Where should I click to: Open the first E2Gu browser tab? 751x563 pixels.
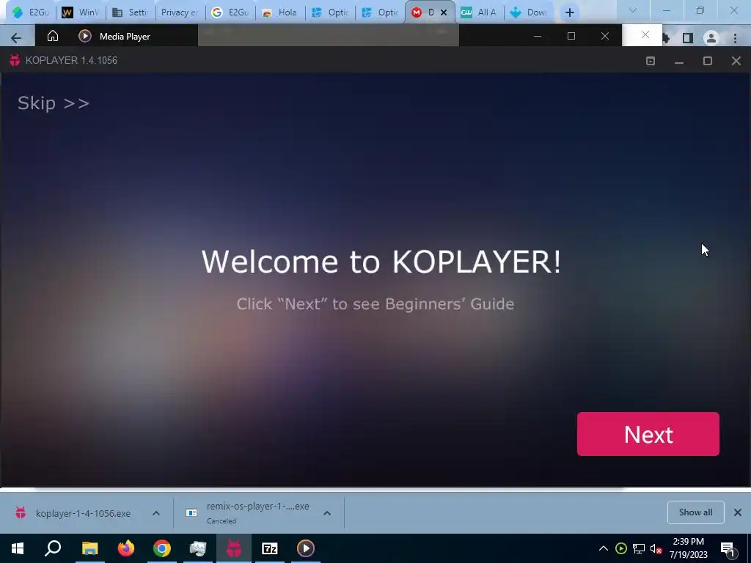point(31,12)
